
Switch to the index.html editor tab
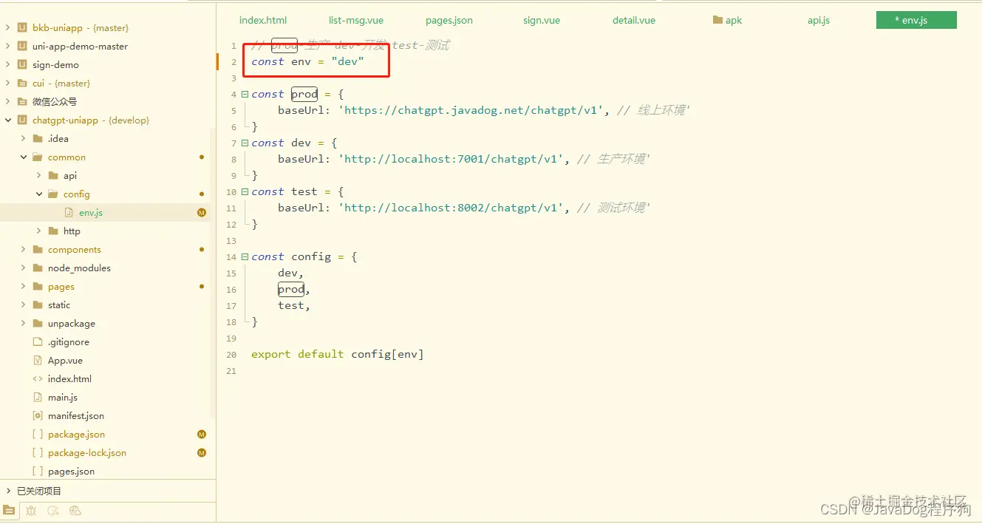[x=263, y=20]
